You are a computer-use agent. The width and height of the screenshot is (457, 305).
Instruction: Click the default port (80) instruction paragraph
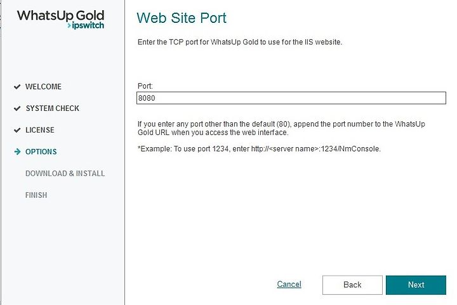281,128
